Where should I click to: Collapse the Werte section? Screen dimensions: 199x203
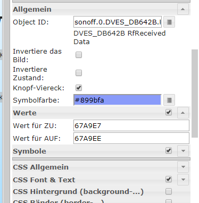tap(183, 113)
